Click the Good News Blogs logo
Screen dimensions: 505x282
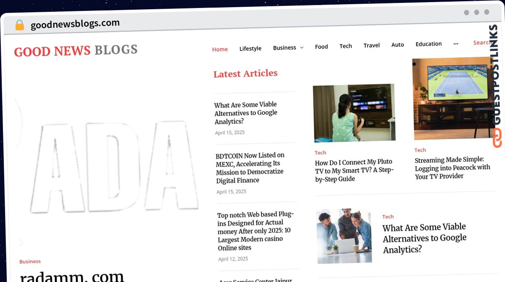click(x=76, y=51)
